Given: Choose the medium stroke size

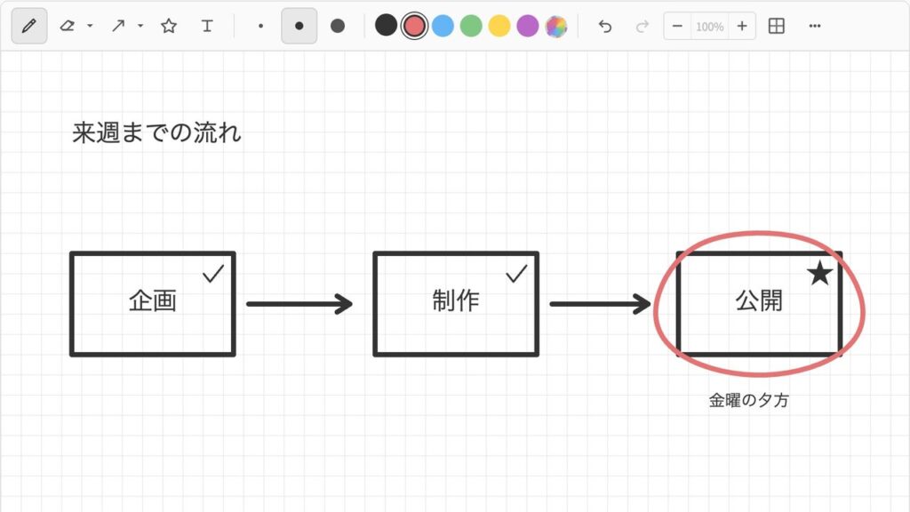Looking at the screenshot, I should point(299,26).
